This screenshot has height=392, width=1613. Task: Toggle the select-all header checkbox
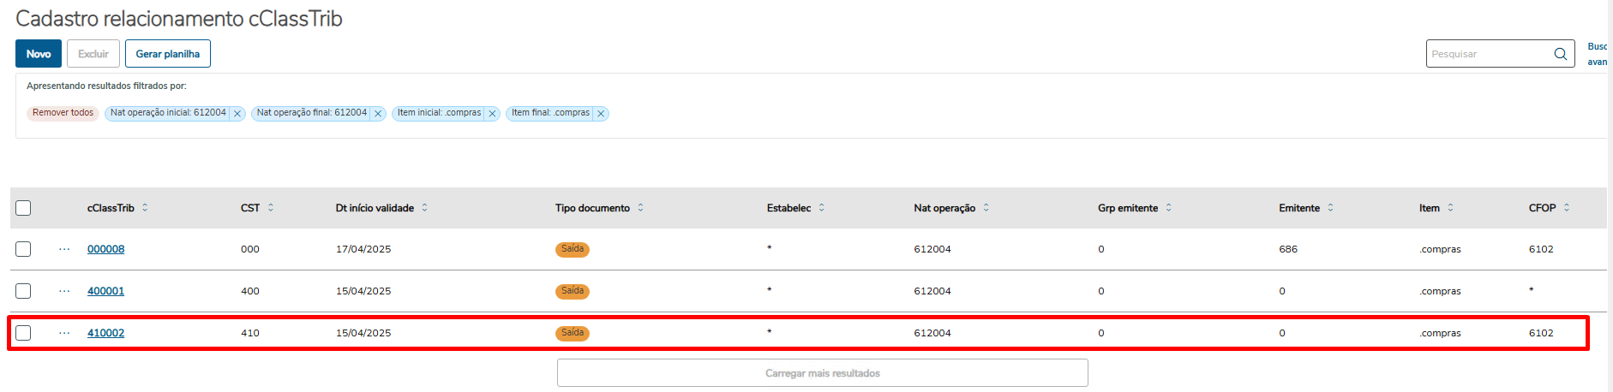pyautogui.click(x=23, y=208)
